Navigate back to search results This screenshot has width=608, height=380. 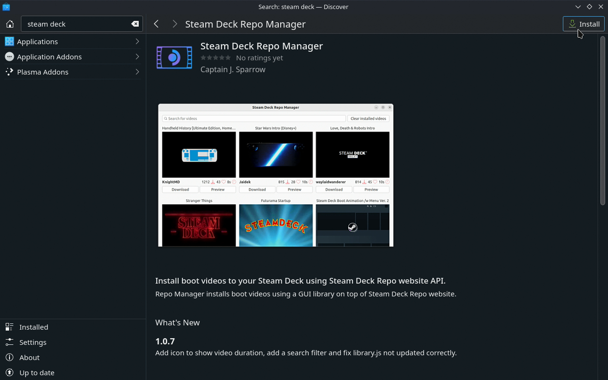156,23
